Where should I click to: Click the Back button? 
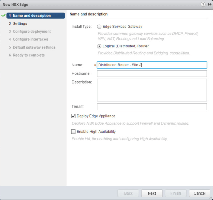[x=128, y=193]
